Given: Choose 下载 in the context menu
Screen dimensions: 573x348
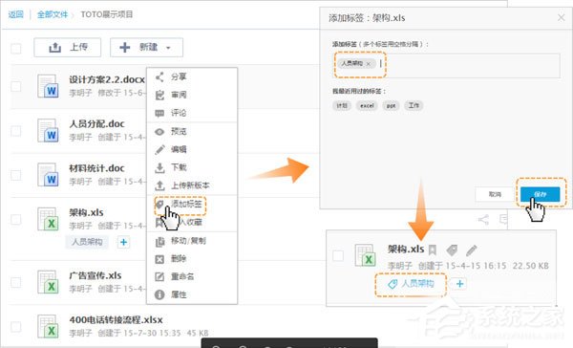Looking at the screenshot, I should 192,167.
